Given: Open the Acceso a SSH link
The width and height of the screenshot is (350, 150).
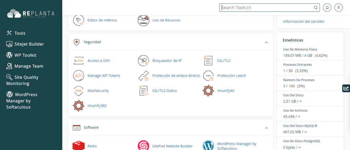Looking at the screenshot, I should (98, 61).
